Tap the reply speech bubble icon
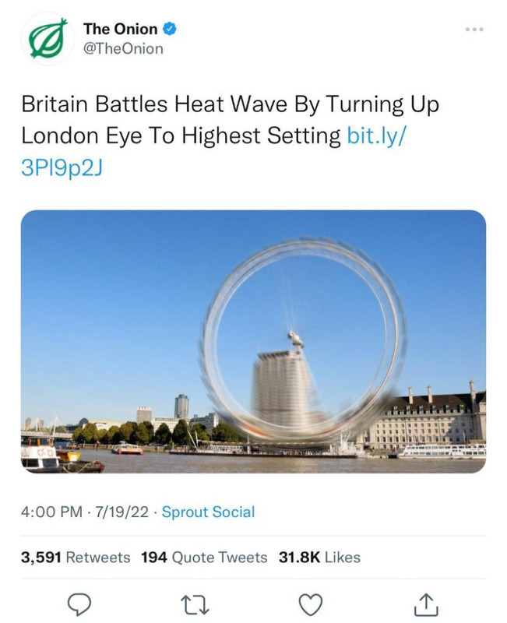 coord(79,604)
